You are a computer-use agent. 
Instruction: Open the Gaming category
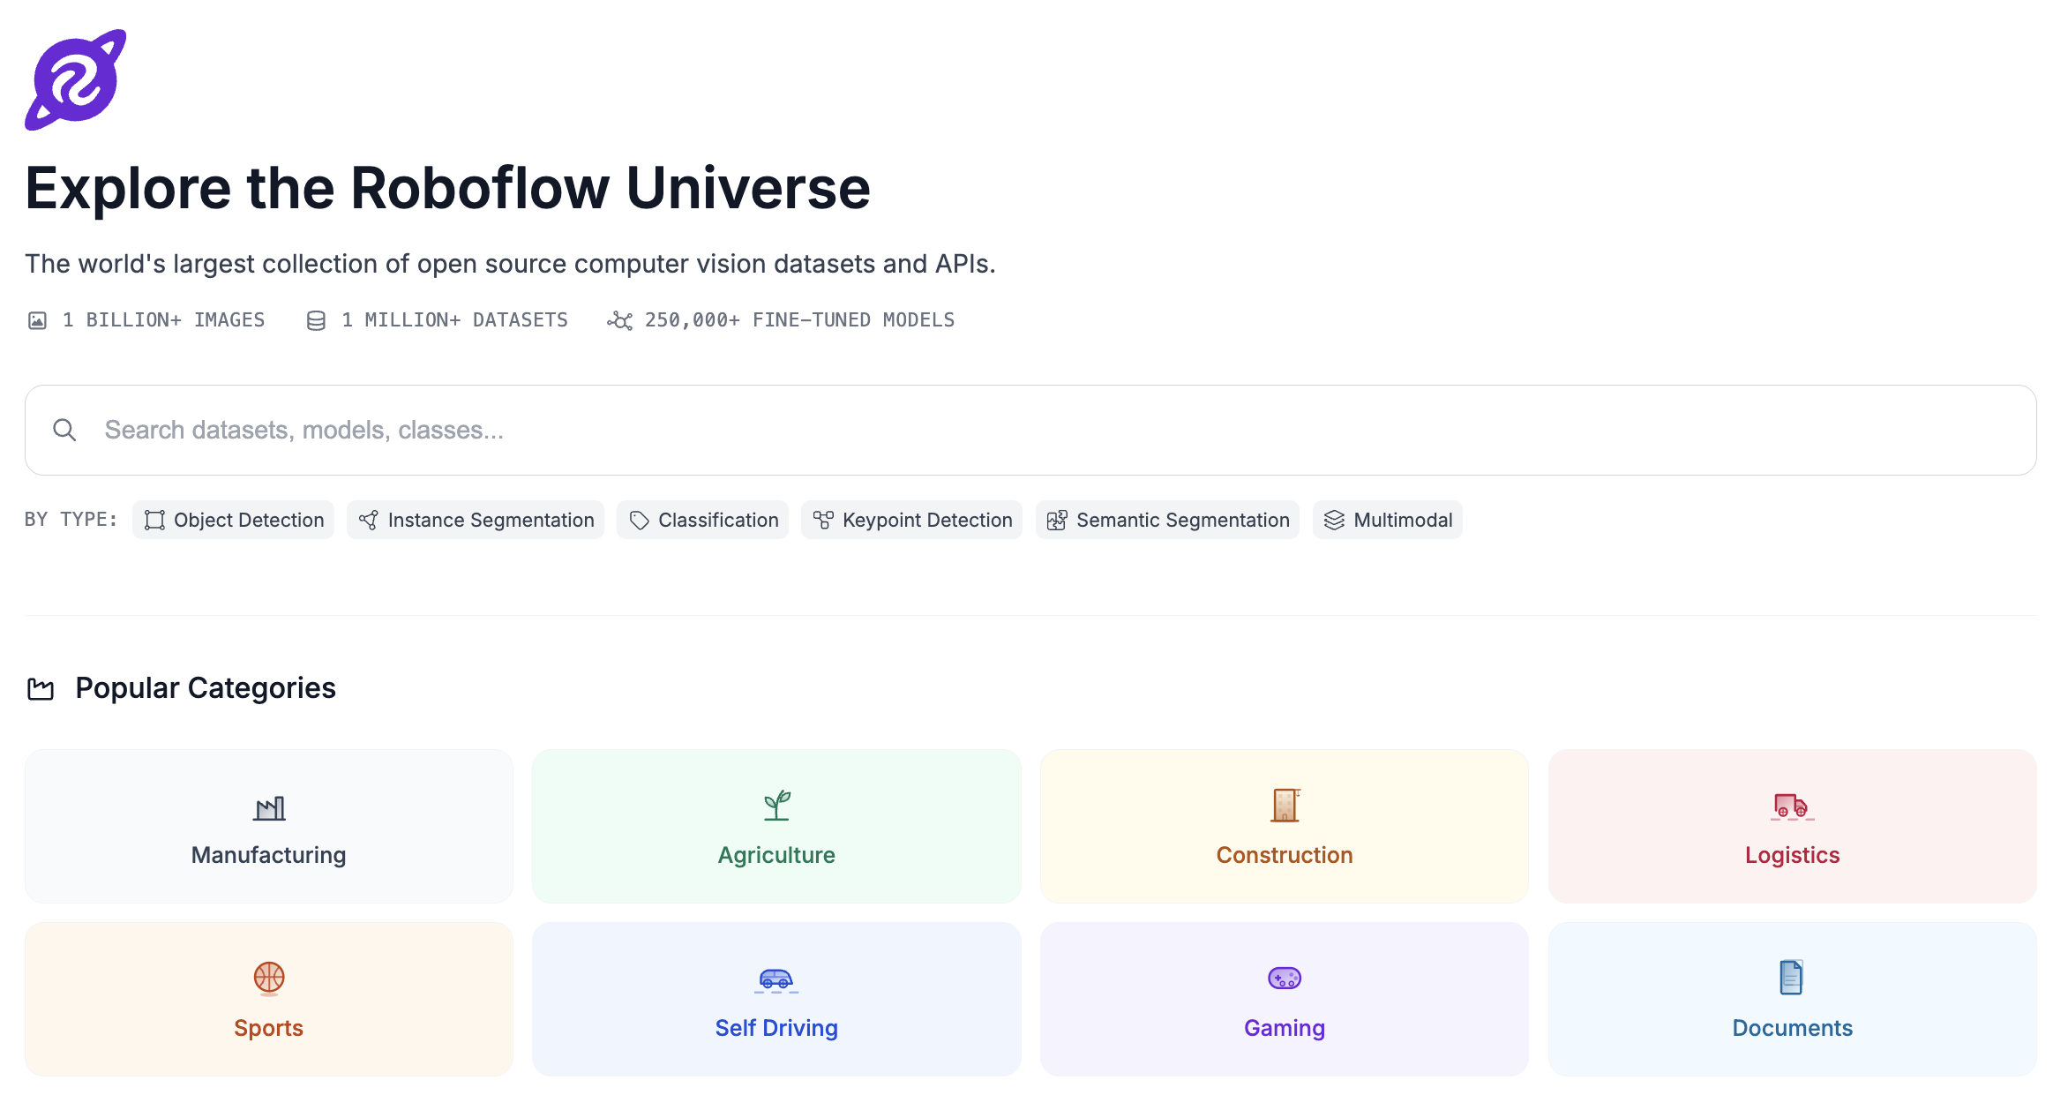[x=1285, y=999]
